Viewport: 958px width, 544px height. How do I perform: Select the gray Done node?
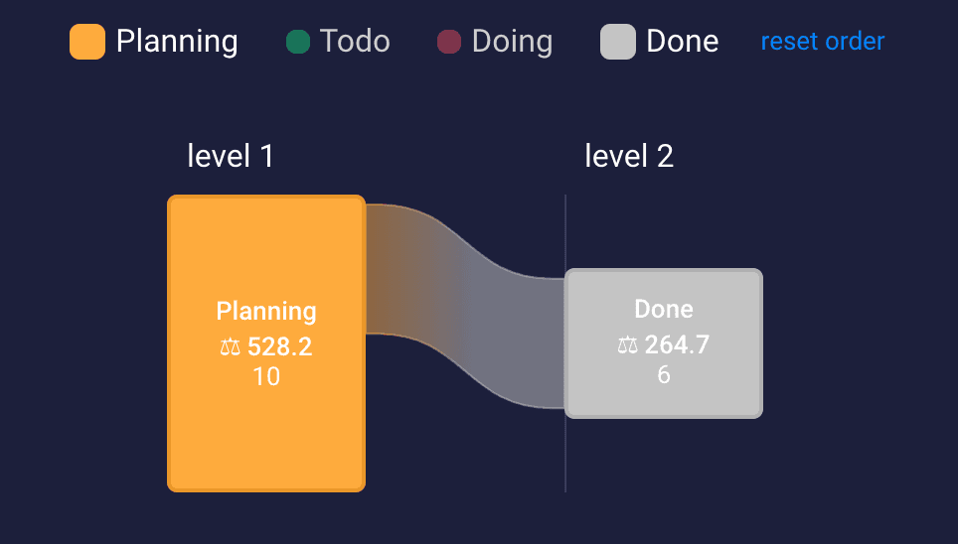tap(664, 343)
